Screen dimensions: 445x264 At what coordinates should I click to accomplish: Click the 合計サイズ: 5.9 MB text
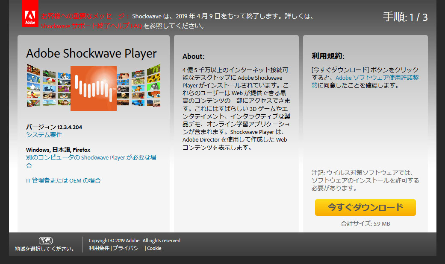(x=365, y=223)
